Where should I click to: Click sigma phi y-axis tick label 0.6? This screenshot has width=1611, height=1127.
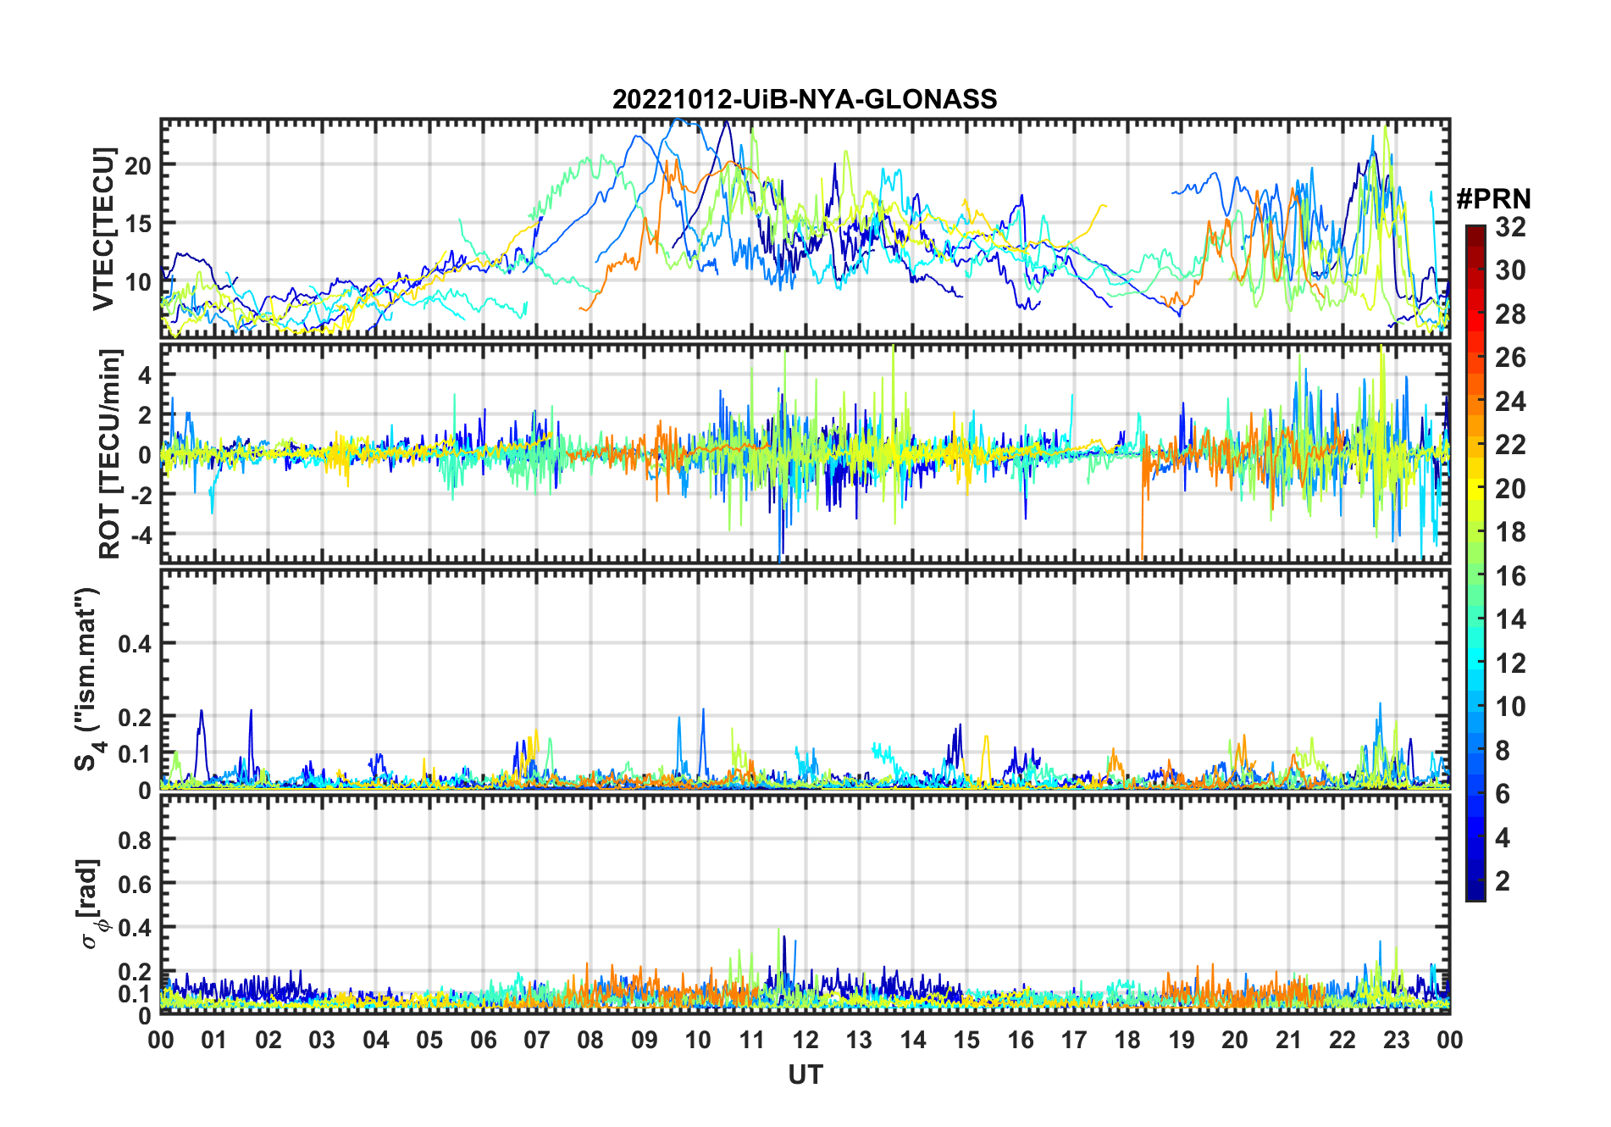click(x=135, y=884)
